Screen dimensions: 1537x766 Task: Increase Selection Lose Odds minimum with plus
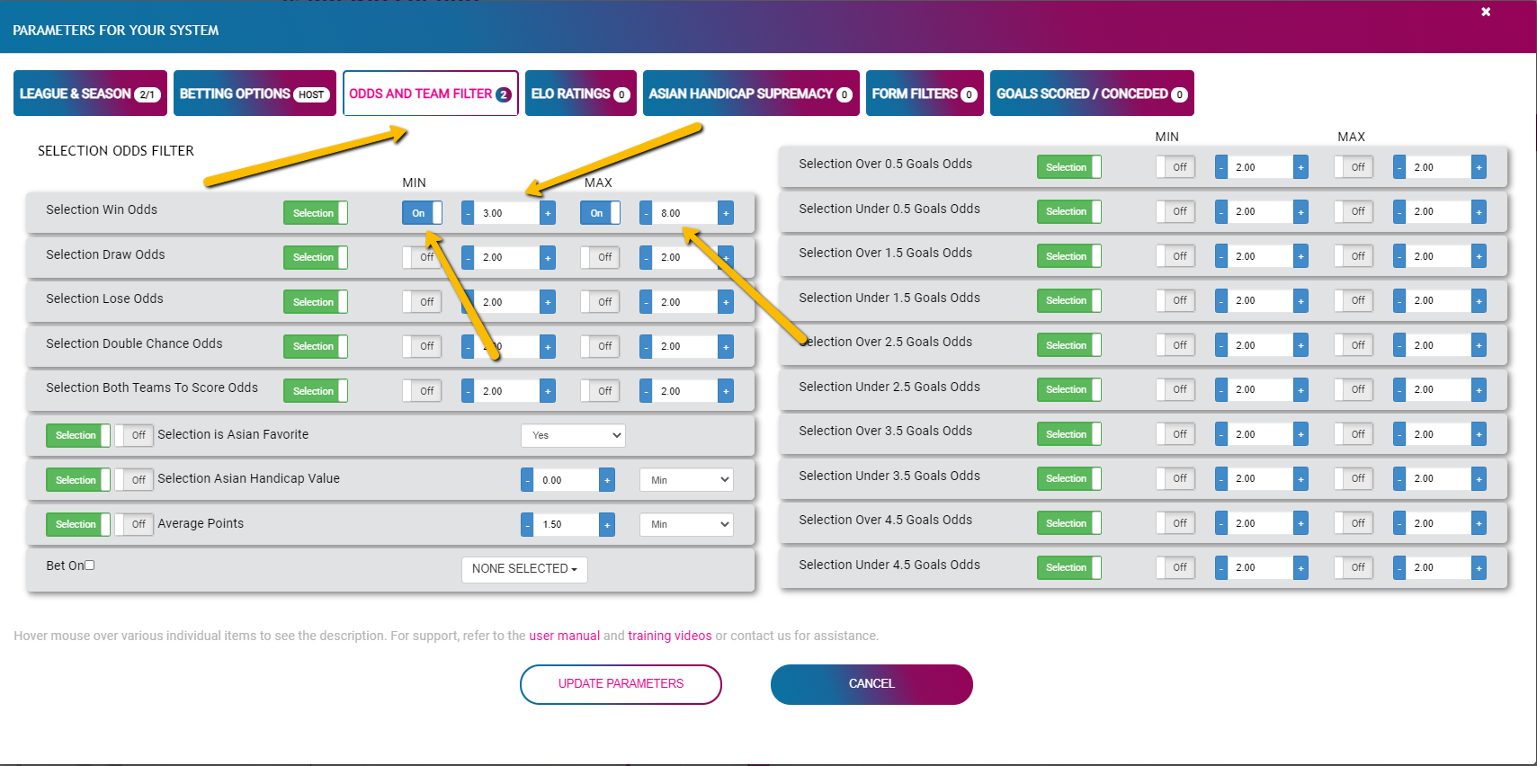[x=548, y=302]
